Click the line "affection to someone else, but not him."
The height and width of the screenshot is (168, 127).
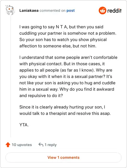[58, 46]
